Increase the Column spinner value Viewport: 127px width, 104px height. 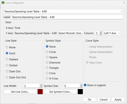point(101,32)
